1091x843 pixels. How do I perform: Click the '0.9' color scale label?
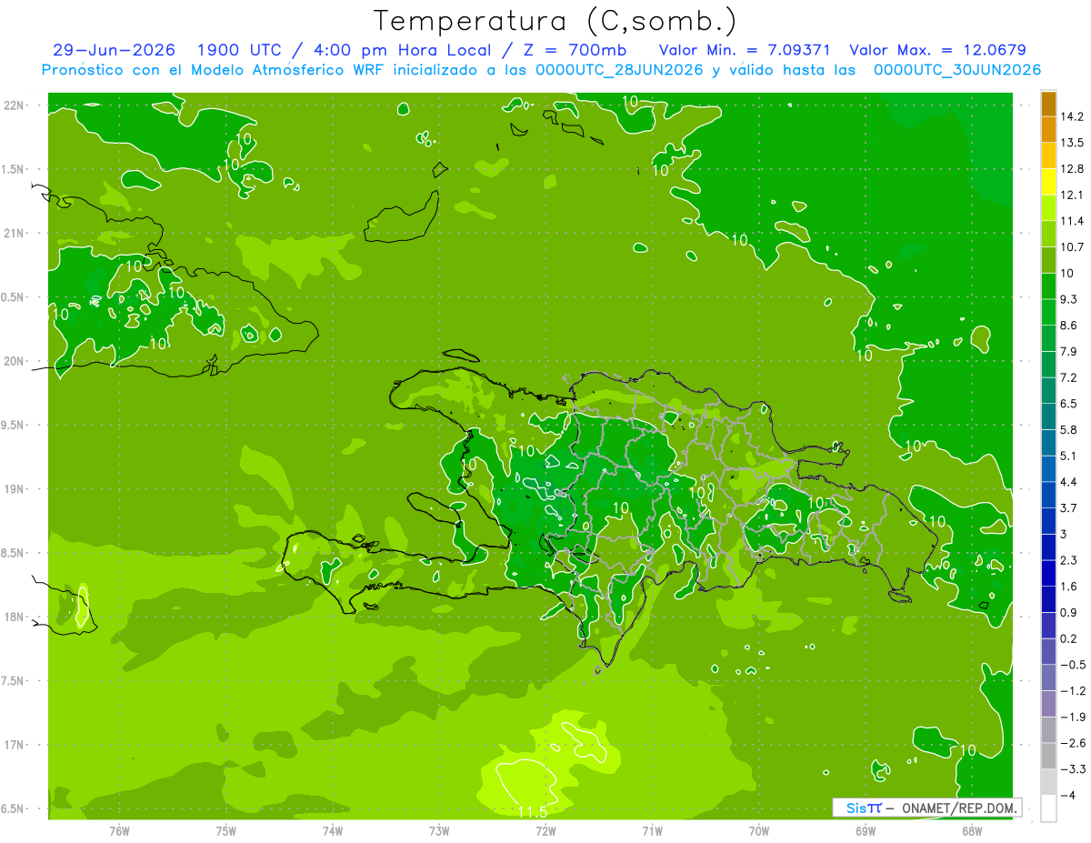pyautogui.click(x=1069, y=613)
